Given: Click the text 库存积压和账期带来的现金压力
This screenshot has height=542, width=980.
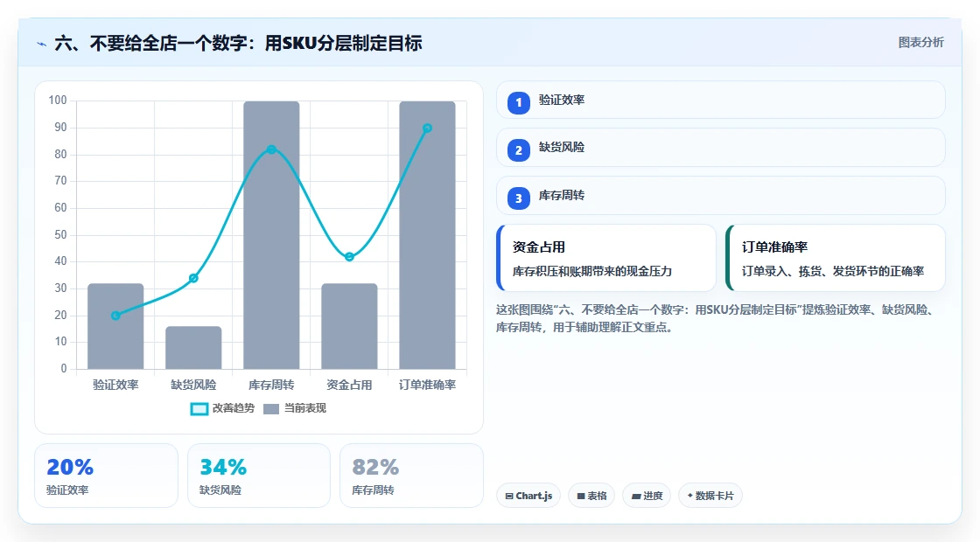Looking at the screenshot, I should (591, 272).
